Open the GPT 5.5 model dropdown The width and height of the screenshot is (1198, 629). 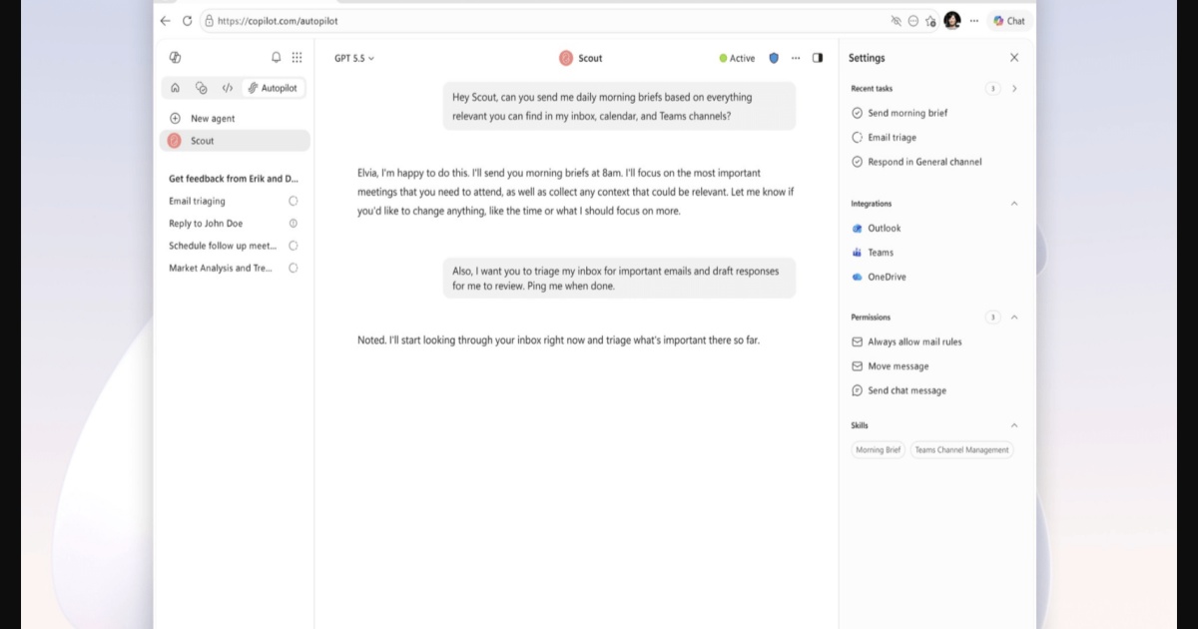tap(354, 58)
